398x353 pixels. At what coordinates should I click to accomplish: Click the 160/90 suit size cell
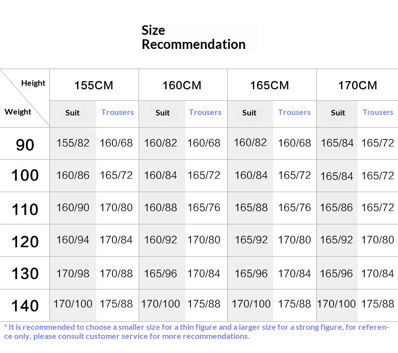73,208
